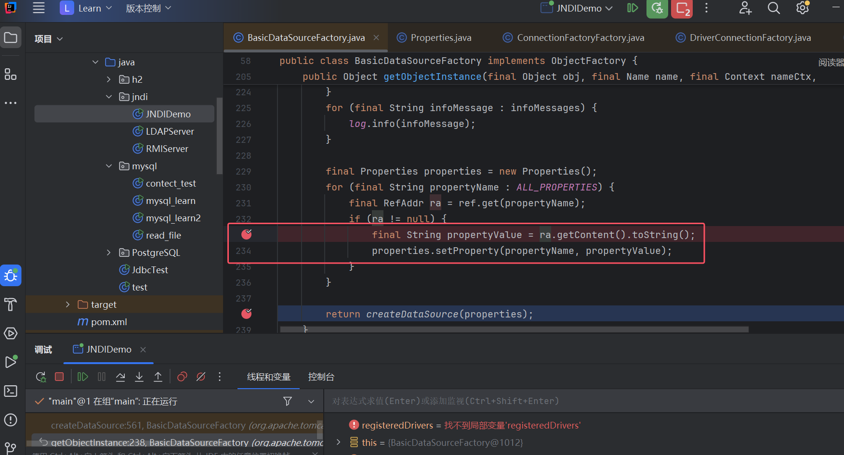This screenshot has height=455, width=844.
Task: Collapse the java folder
Action: (95, 62)
